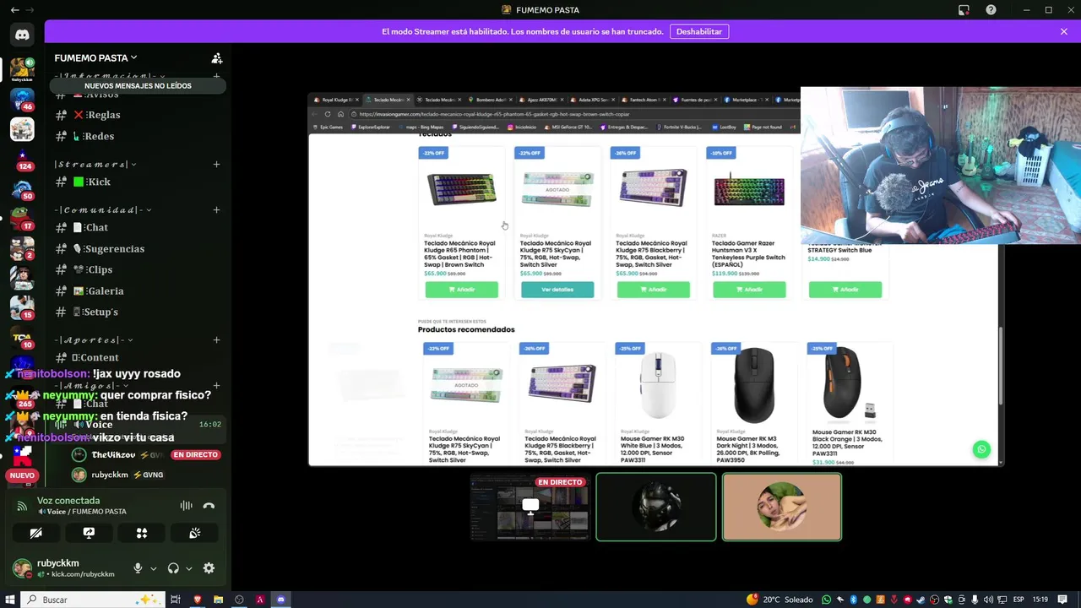1081x608 pixels.
Task: Open the activities launcher icon
Action: pyautogui.click(x=142, y=533)
